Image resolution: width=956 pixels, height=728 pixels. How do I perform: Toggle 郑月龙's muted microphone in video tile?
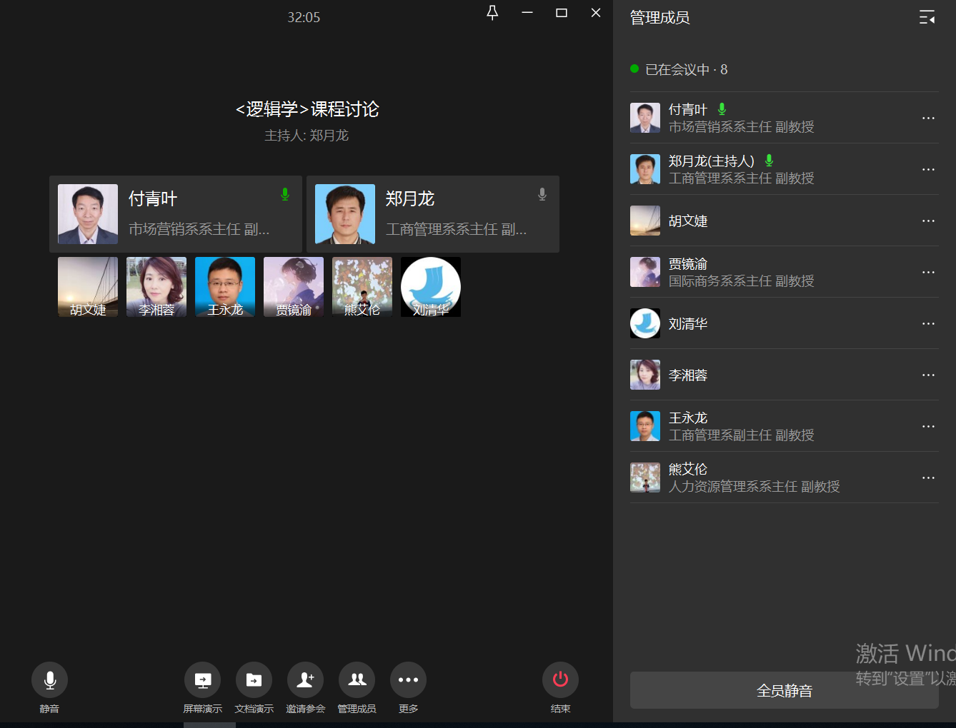(x=542, y=194)
